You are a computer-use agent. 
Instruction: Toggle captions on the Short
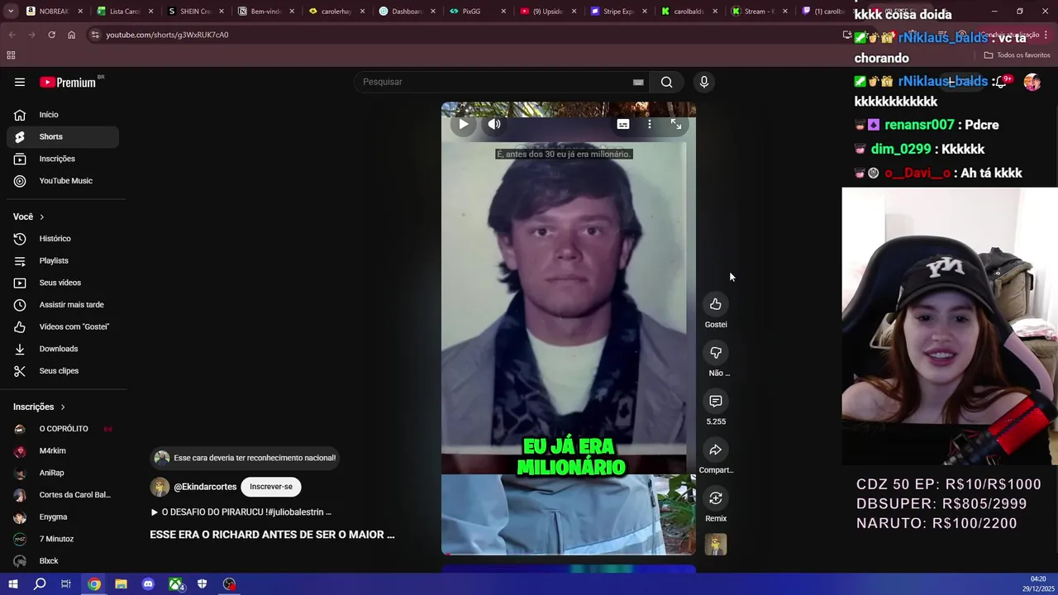point(623,124)
